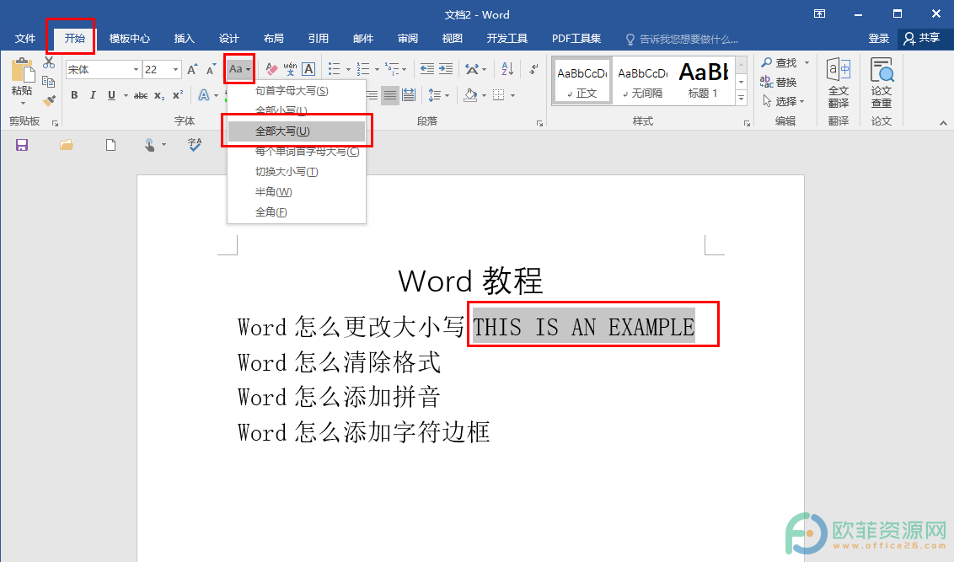
Task: Click the Save icon in quick toolbar
Action: point(22,145)
